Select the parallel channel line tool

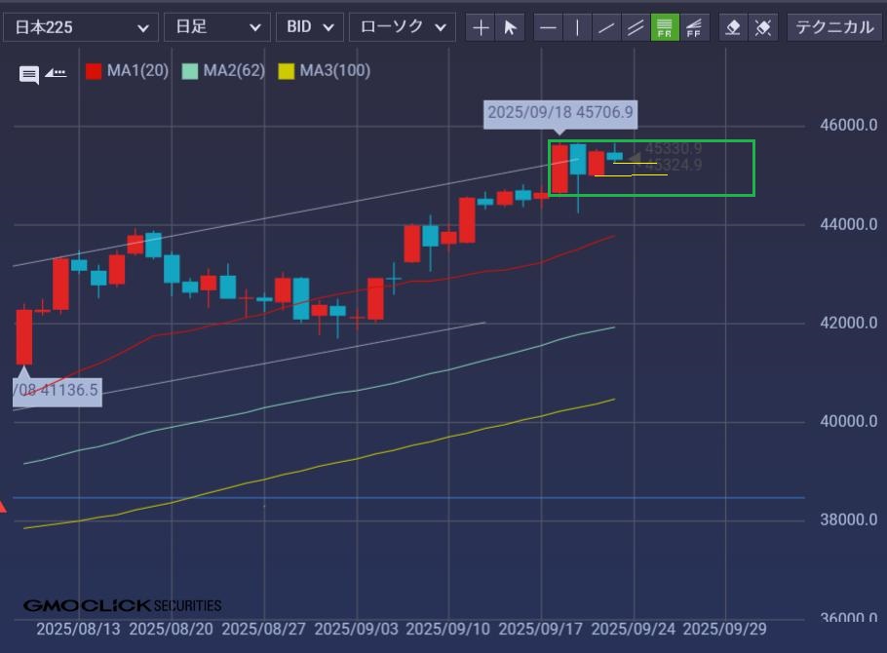[x=636, y=27]
